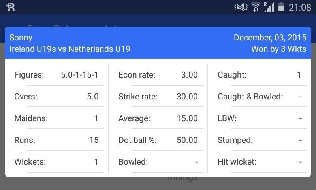The image size is (316, 190).
Task: Select the Stumped row
Action: pyautogui.click(x=260, y=140)
